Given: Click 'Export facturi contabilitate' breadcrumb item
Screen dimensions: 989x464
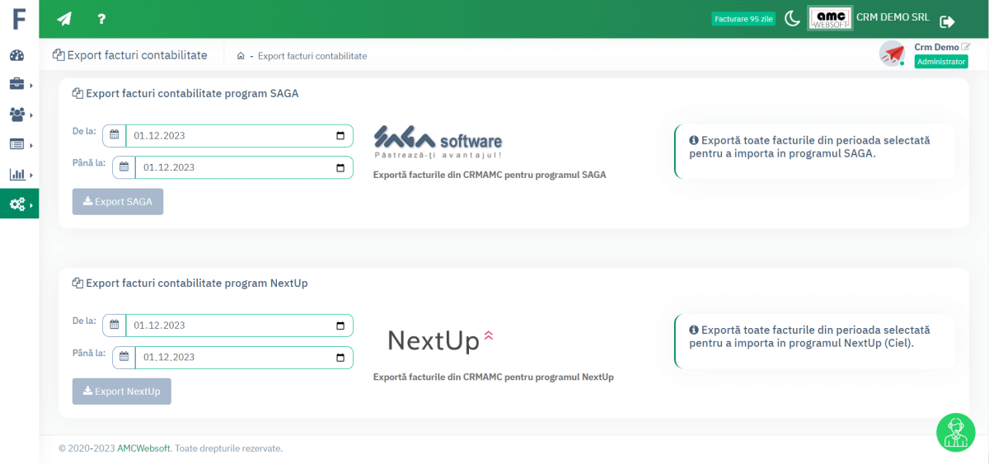Looking at the screenshot, I should click(312, 56).
